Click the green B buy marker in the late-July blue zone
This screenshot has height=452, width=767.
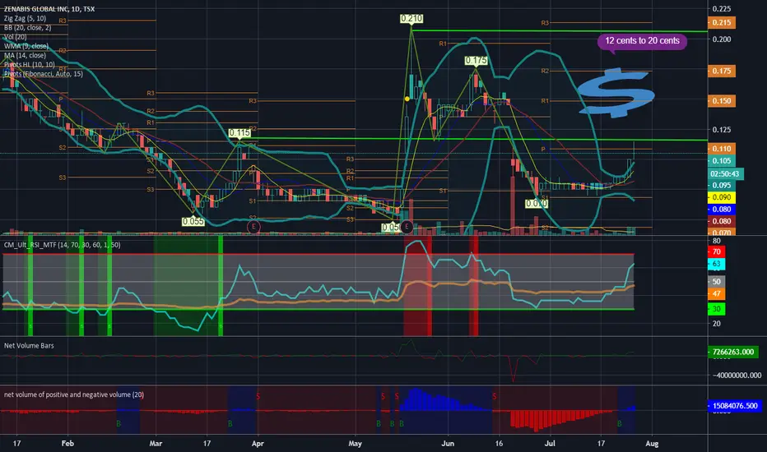tap(619, 423)
